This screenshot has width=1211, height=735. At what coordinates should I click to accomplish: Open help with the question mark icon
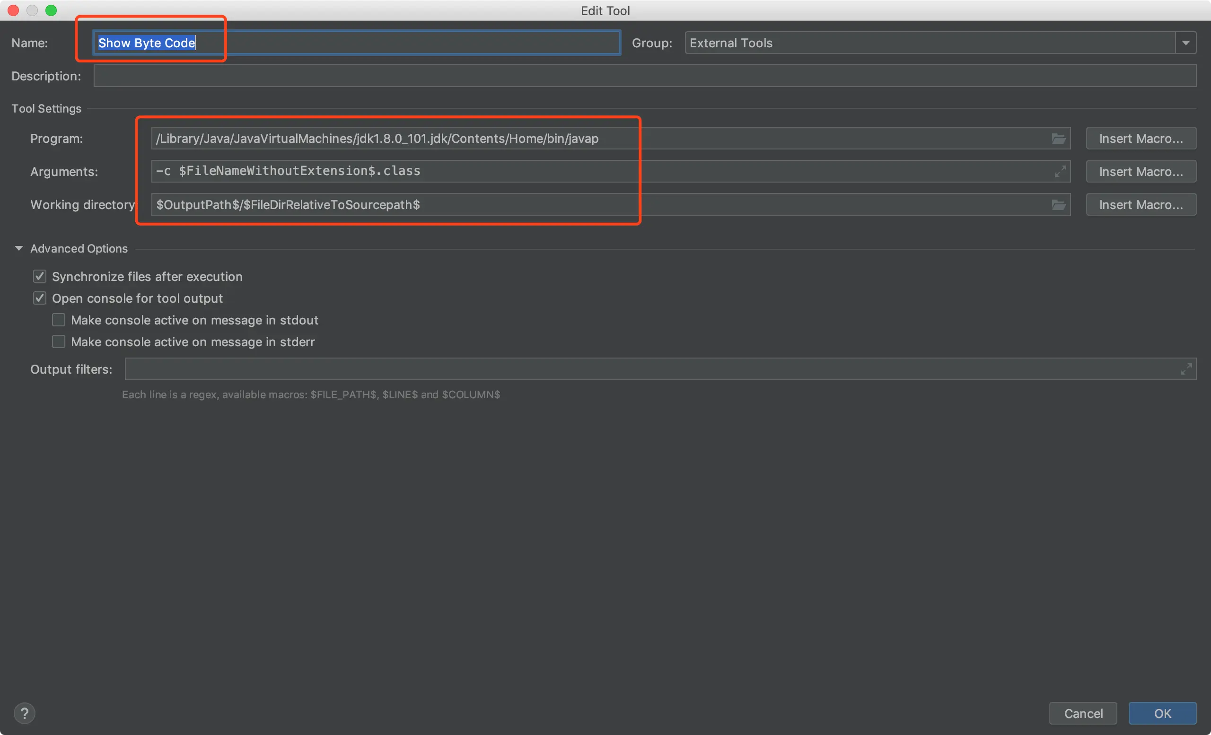pyautogui.click(x=24, y=713)
